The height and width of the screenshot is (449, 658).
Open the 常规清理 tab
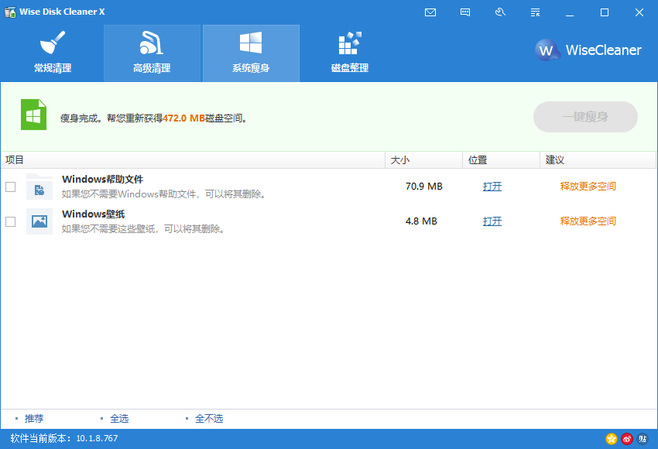point(53,53)
